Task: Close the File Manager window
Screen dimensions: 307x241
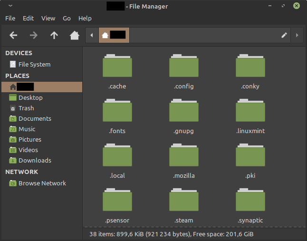Action: pos(297,6)
